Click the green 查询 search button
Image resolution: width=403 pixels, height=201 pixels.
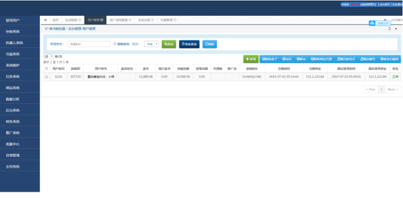[x=169, y=44]
